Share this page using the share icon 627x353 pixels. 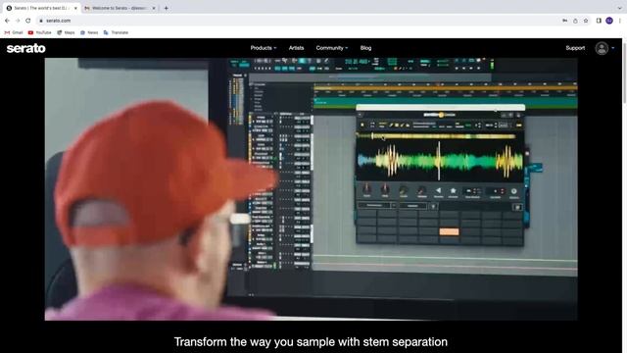coord(575,21)
